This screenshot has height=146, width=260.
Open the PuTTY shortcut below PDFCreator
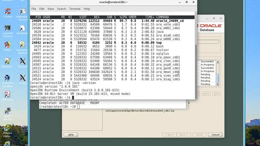click(7, 114)
